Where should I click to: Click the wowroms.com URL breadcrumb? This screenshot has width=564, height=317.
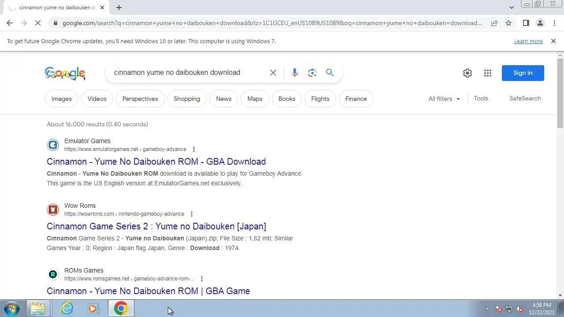pyautogui.click(x=124, y=214)
